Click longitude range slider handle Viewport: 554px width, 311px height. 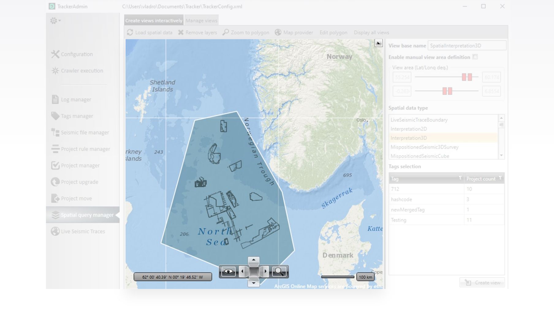447,91
